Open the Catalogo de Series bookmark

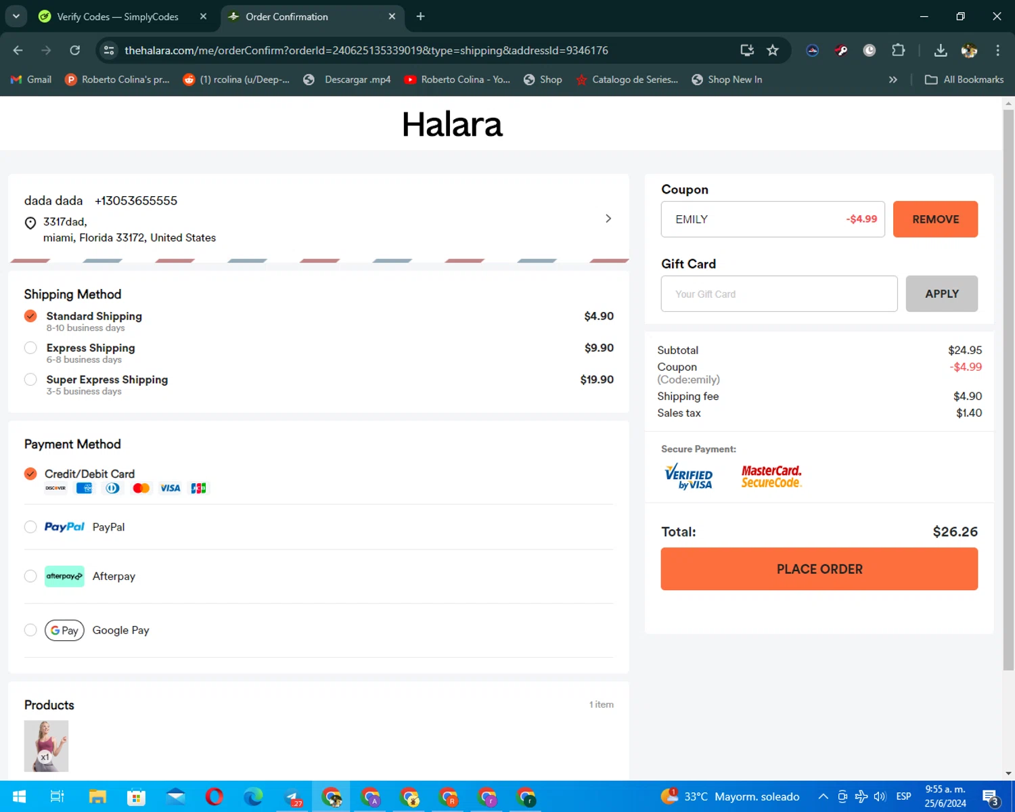(x=627, y=79)
